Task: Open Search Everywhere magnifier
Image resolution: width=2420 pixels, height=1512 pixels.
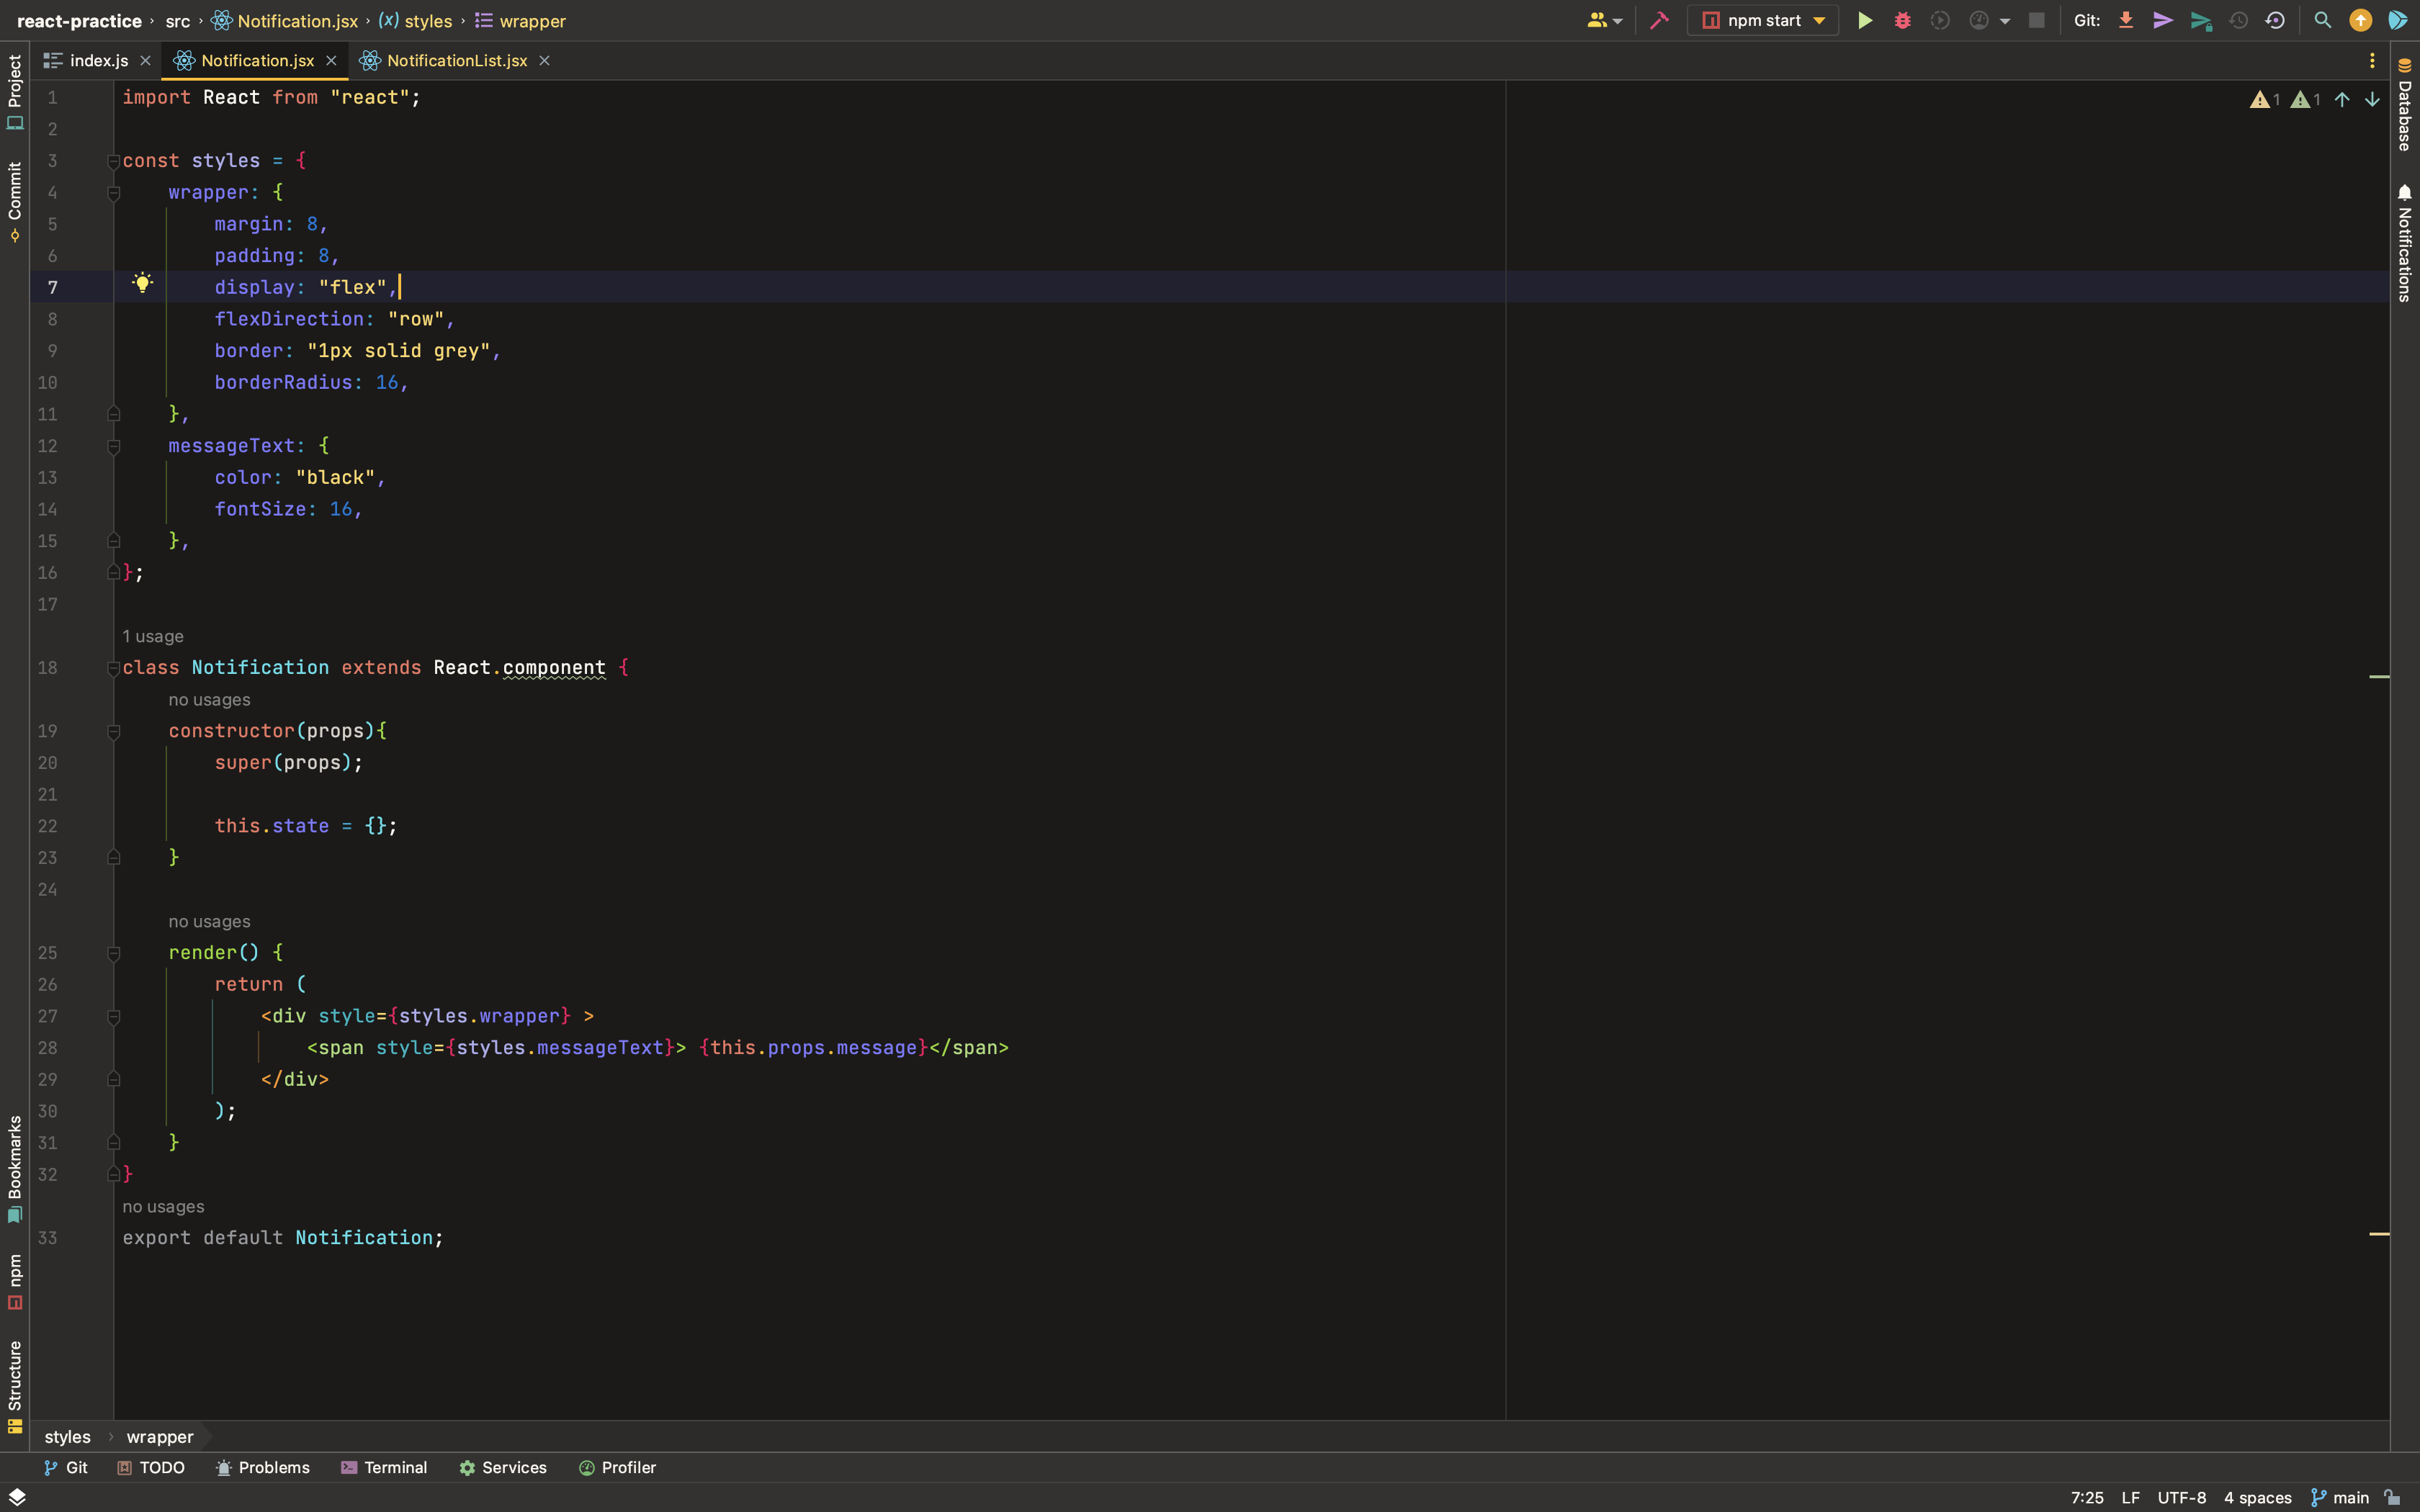Action: (x=2323, y=20)
